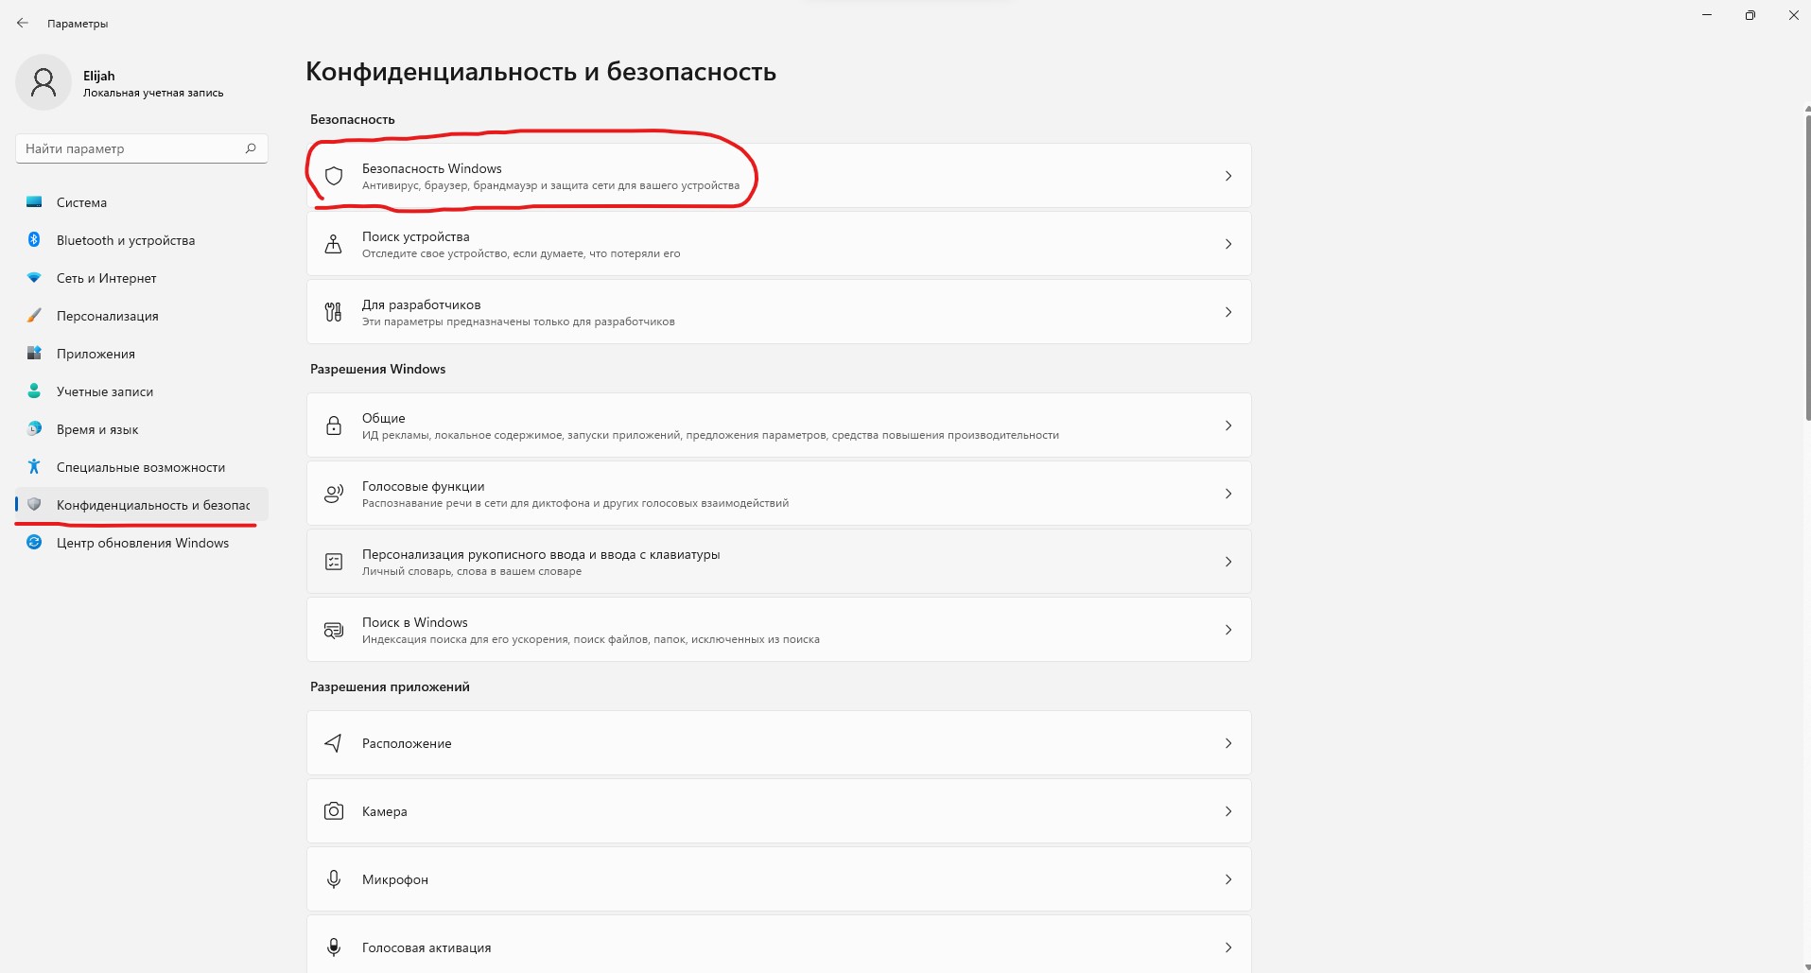Click the back arrow next to Параметры
The width and height of the screenshot is (1811, 973).
[23, 23]
